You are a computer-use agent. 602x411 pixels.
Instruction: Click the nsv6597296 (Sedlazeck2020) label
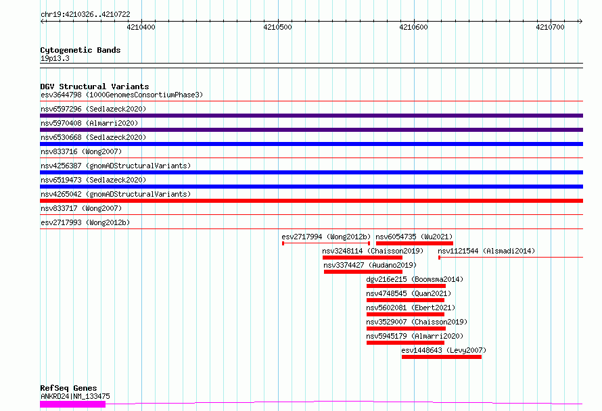point(93,109)
